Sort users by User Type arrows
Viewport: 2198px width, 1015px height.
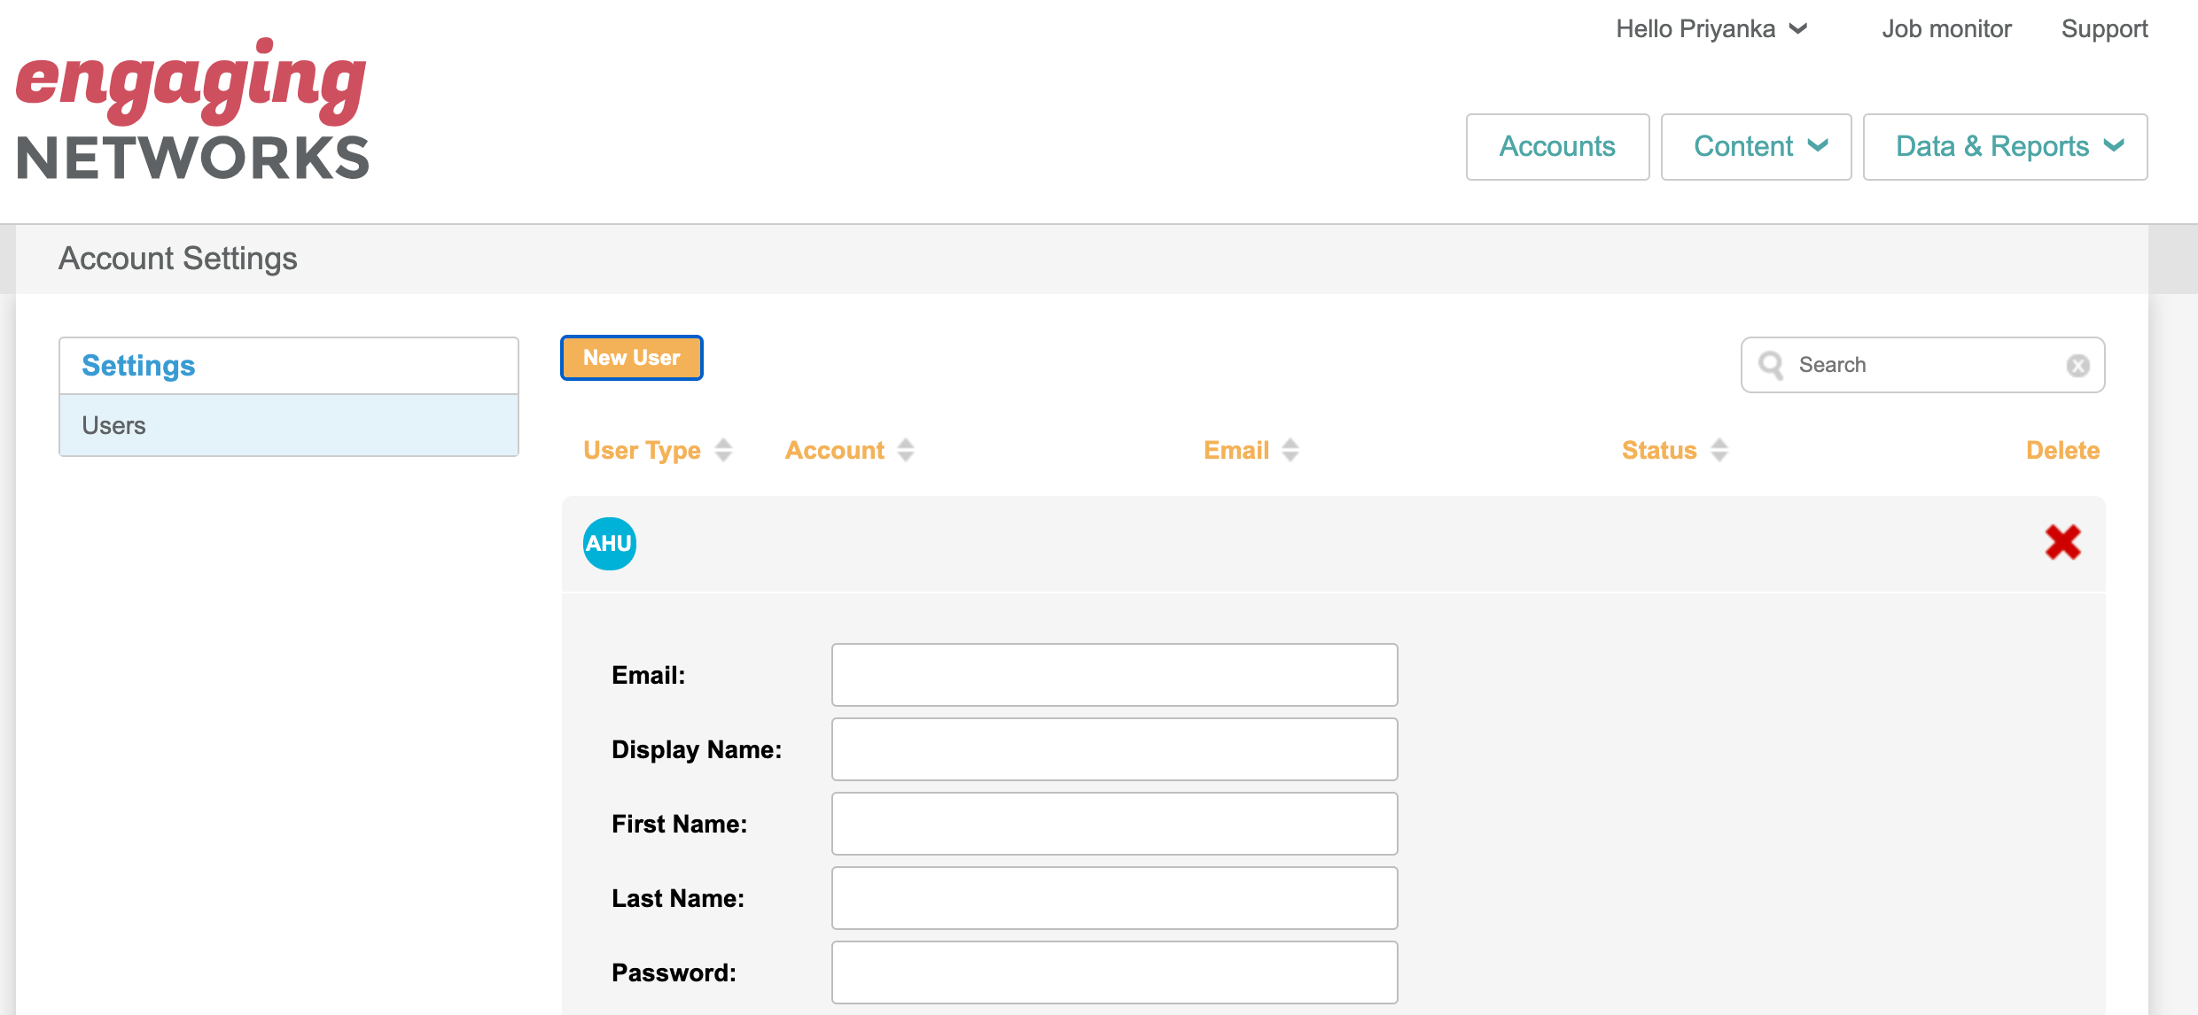click(723, 450)
